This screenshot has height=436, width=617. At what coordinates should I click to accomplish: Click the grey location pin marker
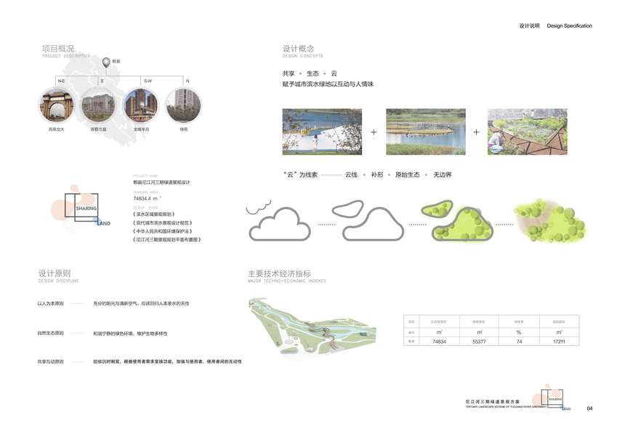click(106, 62)
